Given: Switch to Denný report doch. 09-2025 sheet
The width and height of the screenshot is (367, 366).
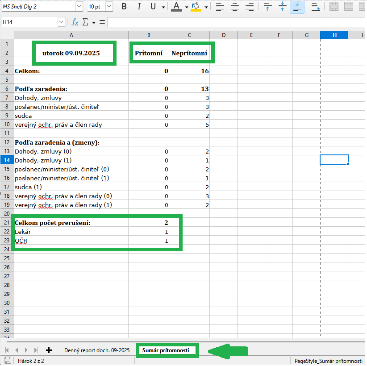Looking at the screenshot, I should [97, 350].
